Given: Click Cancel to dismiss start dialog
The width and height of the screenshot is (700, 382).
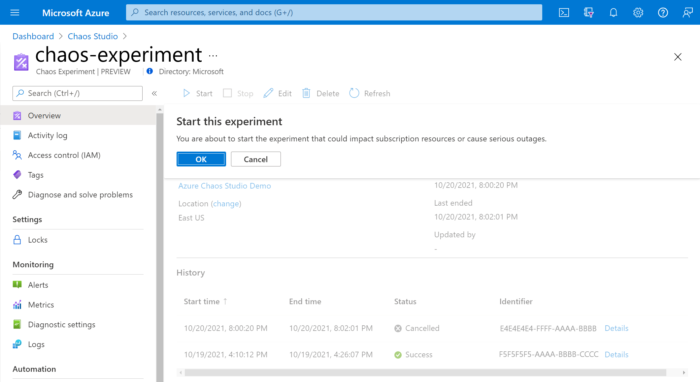Looking at the screenshot, I should [x=256, y=159].
